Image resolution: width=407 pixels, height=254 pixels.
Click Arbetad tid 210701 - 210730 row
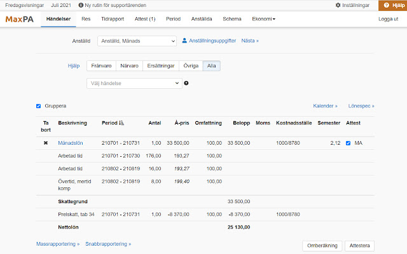point(205,156)
